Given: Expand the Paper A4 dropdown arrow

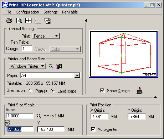Looking at the screenshot, I should (x=77, y=75).
